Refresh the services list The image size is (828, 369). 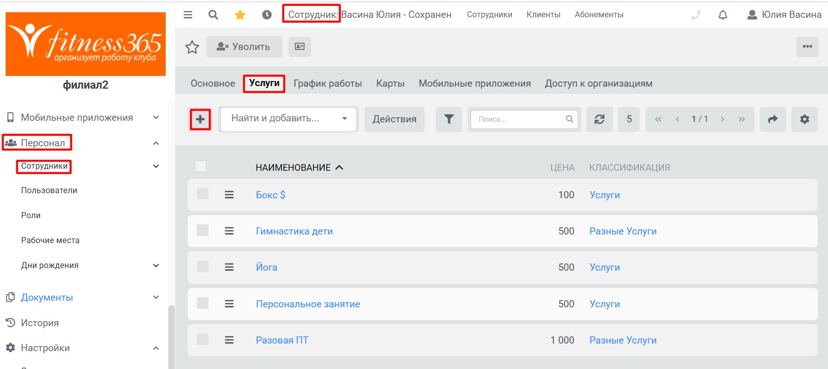click(x=600, y=119)
